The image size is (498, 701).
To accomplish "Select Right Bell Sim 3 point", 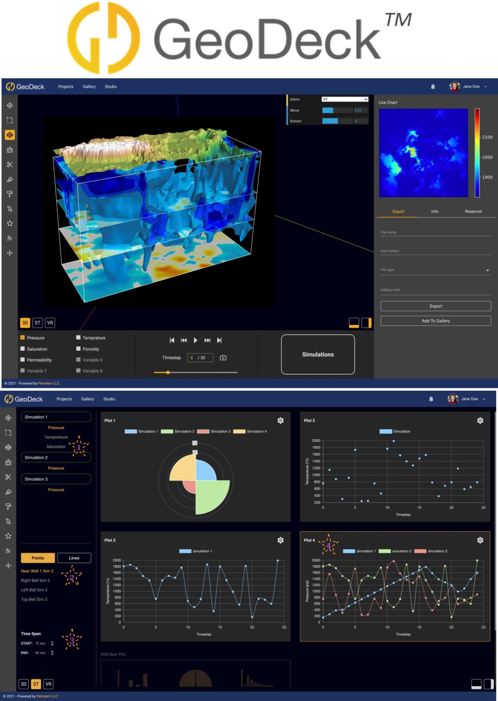I will coord(35,580).
